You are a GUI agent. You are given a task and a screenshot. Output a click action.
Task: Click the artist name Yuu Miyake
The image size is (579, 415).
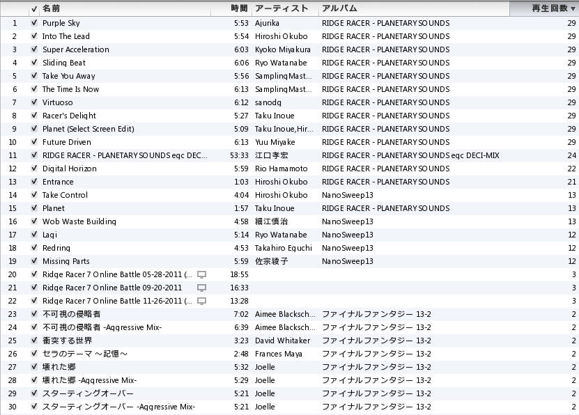(x=275, y=142)
